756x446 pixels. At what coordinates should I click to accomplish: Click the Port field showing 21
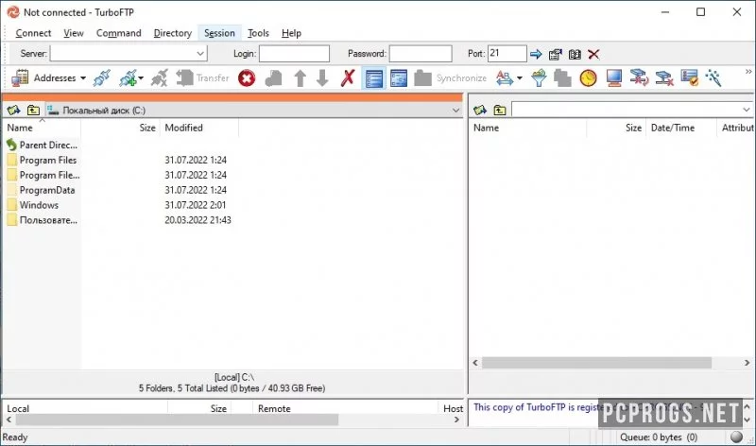point(507,54)
